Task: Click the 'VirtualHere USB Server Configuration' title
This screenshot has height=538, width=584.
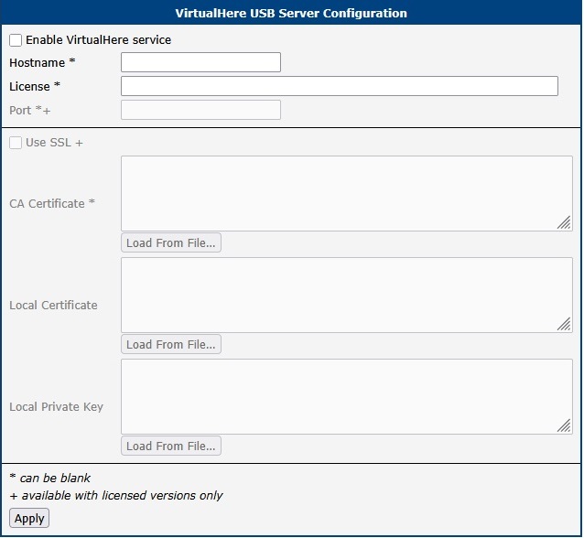Action: [x=291, y=13]
